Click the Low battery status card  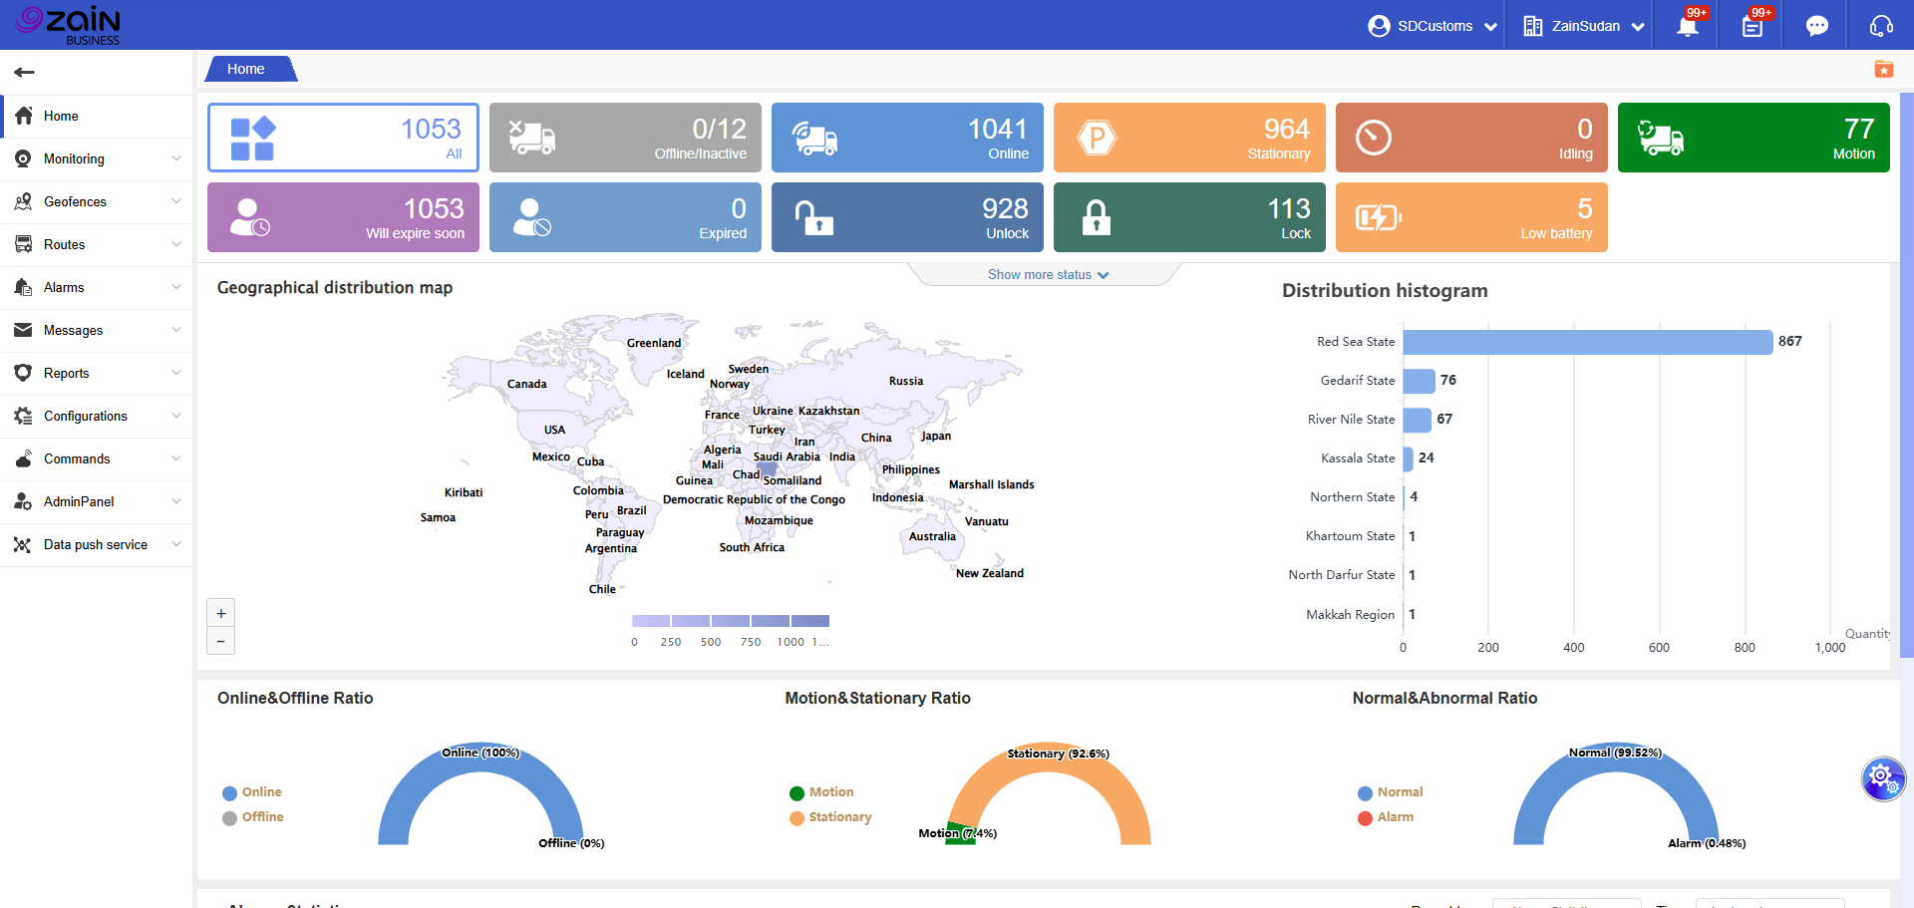(1470, 217)
